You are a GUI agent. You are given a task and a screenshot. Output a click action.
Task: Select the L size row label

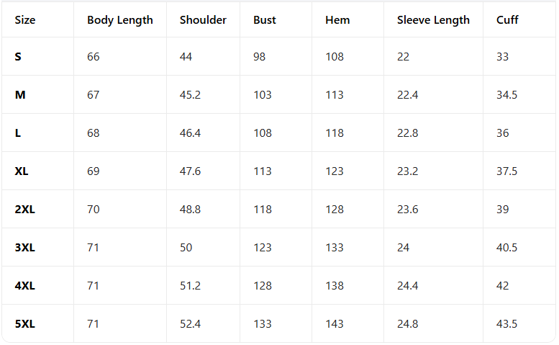(x=18, y=133)
